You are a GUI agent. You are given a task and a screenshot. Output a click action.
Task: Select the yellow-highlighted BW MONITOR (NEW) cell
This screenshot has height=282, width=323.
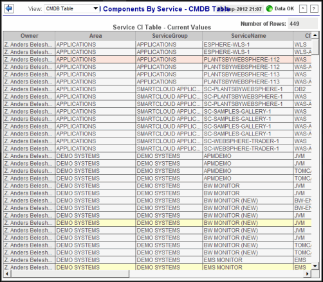[x=248, y=223]
